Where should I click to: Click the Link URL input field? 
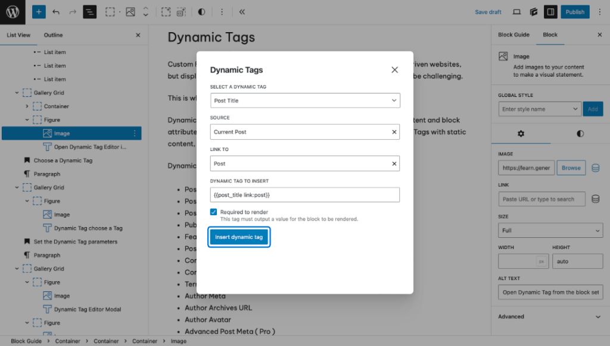coord(541,199)
